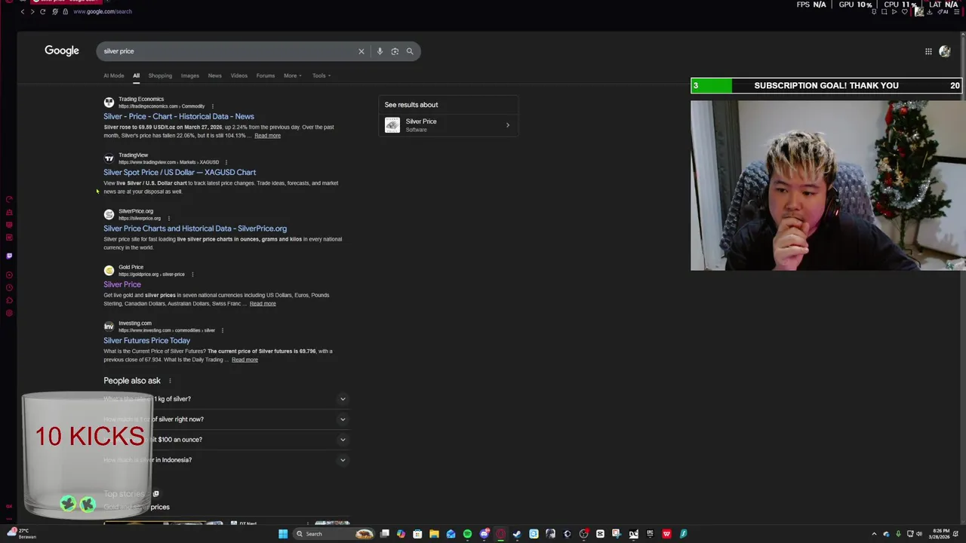Open Steam from the taskbar
The width and height of the screenshot is (966, 543).
516,534
